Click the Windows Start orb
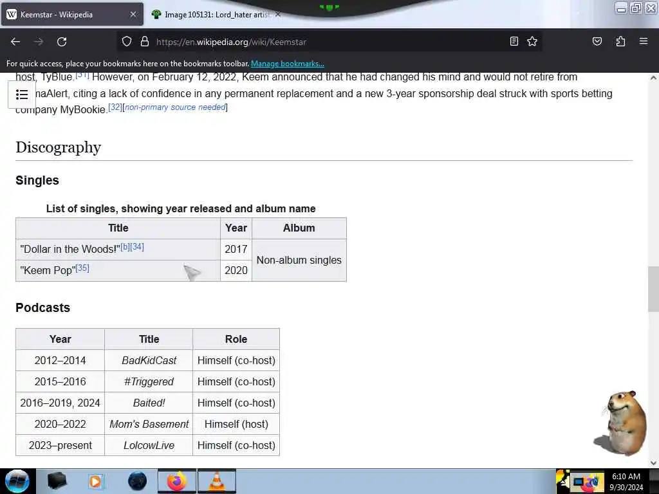 pyautogui.click(x=17, y=481)
